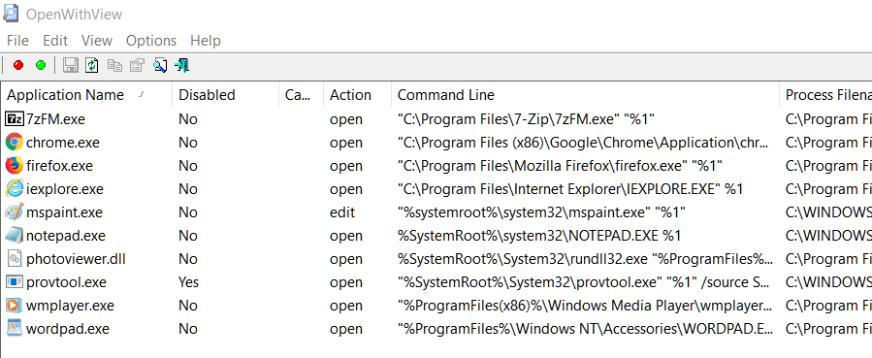
Task: Click the red disable-selected-items toolbar icon
Action: (x=18, y=66)
